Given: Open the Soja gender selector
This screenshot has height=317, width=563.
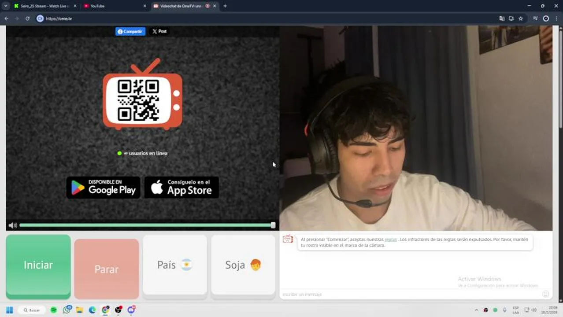Looking at the screenshot, I should tap(243, 265).
